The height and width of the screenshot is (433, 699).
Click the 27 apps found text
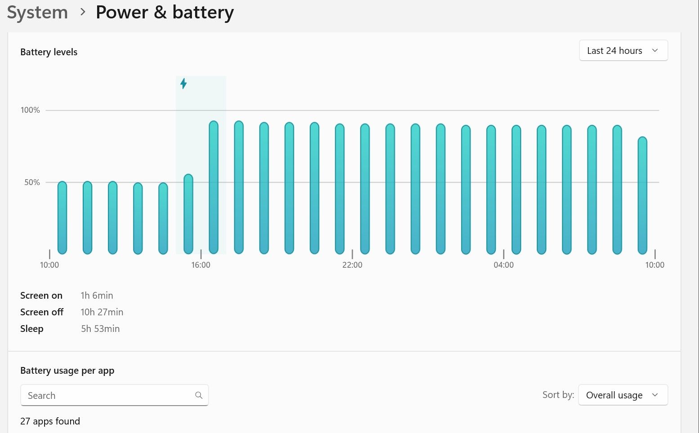[50, 421]
